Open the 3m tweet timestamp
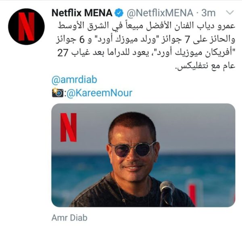 209,13
